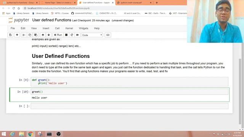The image size is (244, 137).
Task: Open File Explorer from taskbar
Action: point(21,134)
